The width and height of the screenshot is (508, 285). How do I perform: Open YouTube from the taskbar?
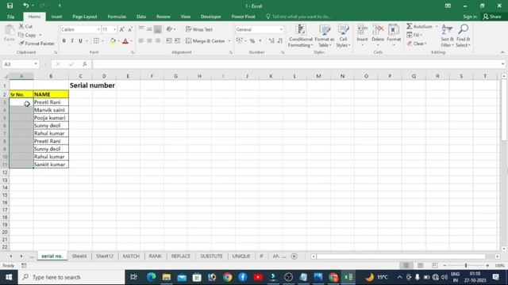258,277
